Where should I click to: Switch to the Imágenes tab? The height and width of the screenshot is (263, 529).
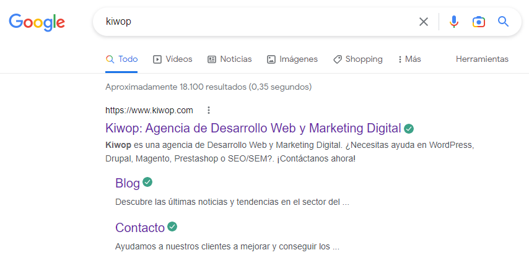coord(292,59)
